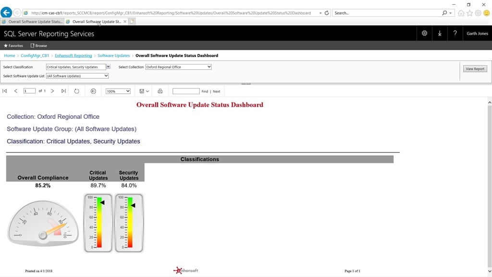
Task: Click the Security Updates linear gauge
Action: pyautogui.click(x=129, y=223)
